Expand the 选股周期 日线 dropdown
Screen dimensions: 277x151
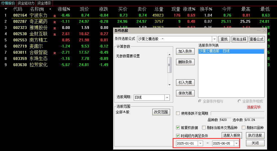point(167,98)
